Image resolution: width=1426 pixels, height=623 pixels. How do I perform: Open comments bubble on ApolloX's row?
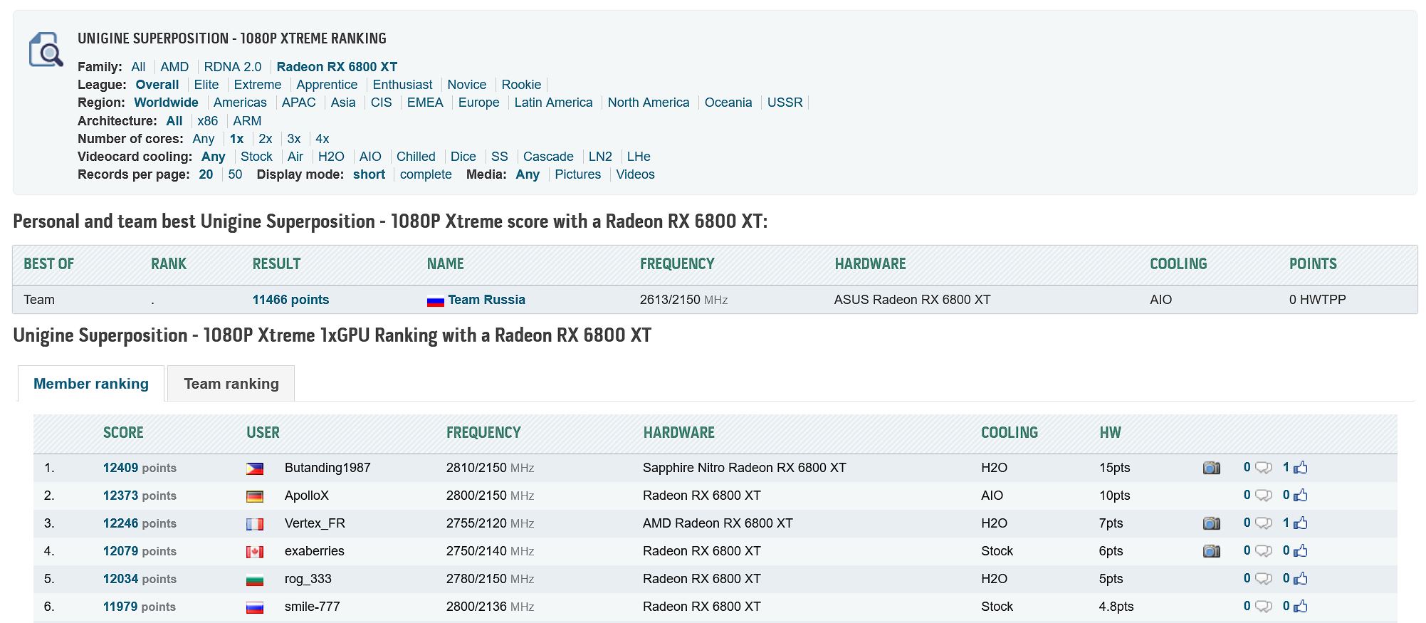[x=1264, y=496]
